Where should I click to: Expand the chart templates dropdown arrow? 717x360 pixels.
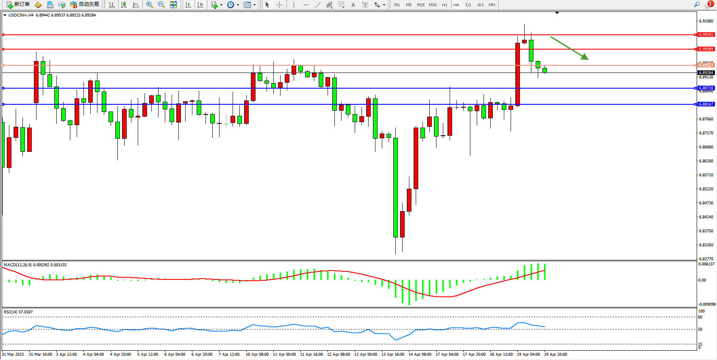pos(254,5)
